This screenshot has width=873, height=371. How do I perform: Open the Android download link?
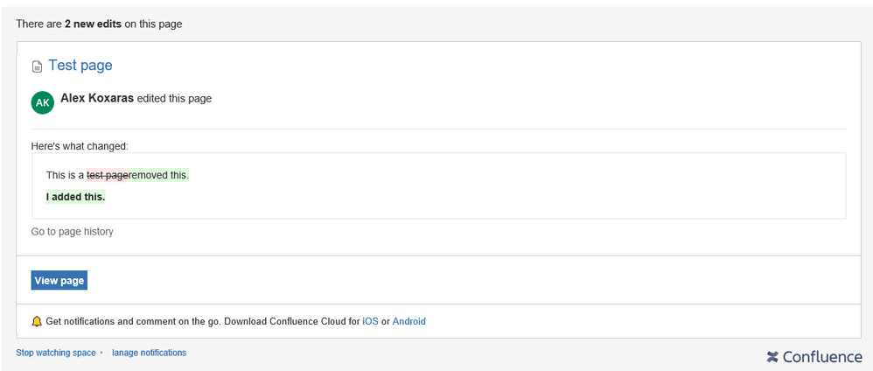pyautogui.click(x=409, y=322)
